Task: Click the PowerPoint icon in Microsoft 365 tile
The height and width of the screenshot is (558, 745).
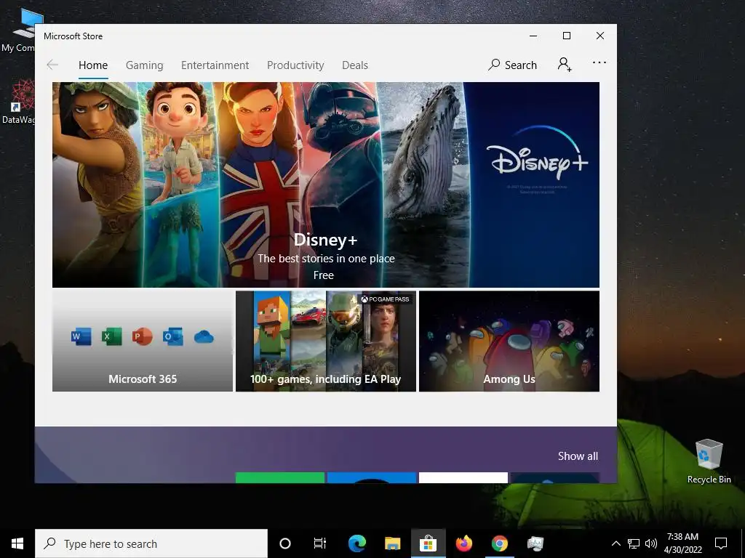Action: (142, 336)
